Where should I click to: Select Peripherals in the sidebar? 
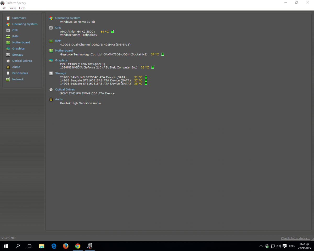coord(20,73)
